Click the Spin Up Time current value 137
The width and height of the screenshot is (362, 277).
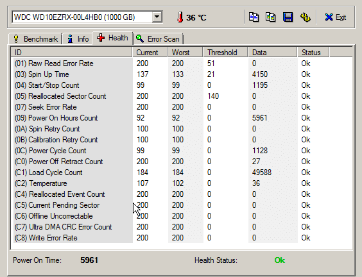[x=142, y=74]
